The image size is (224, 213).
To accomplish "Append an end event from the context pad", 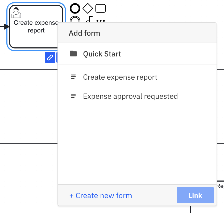I will click(x=75, y=8).
